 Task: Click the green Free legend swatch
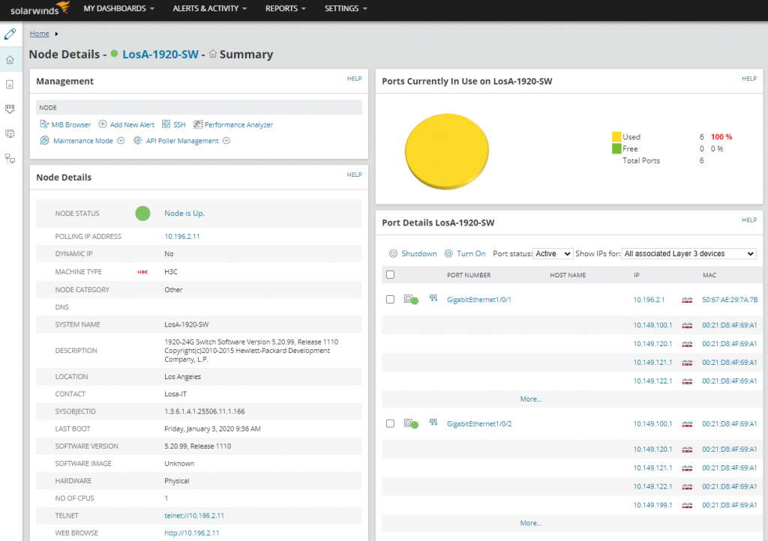coord(616,148)
